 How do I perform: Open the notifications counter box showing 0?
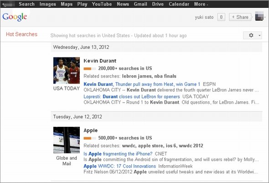pos(221,17)
